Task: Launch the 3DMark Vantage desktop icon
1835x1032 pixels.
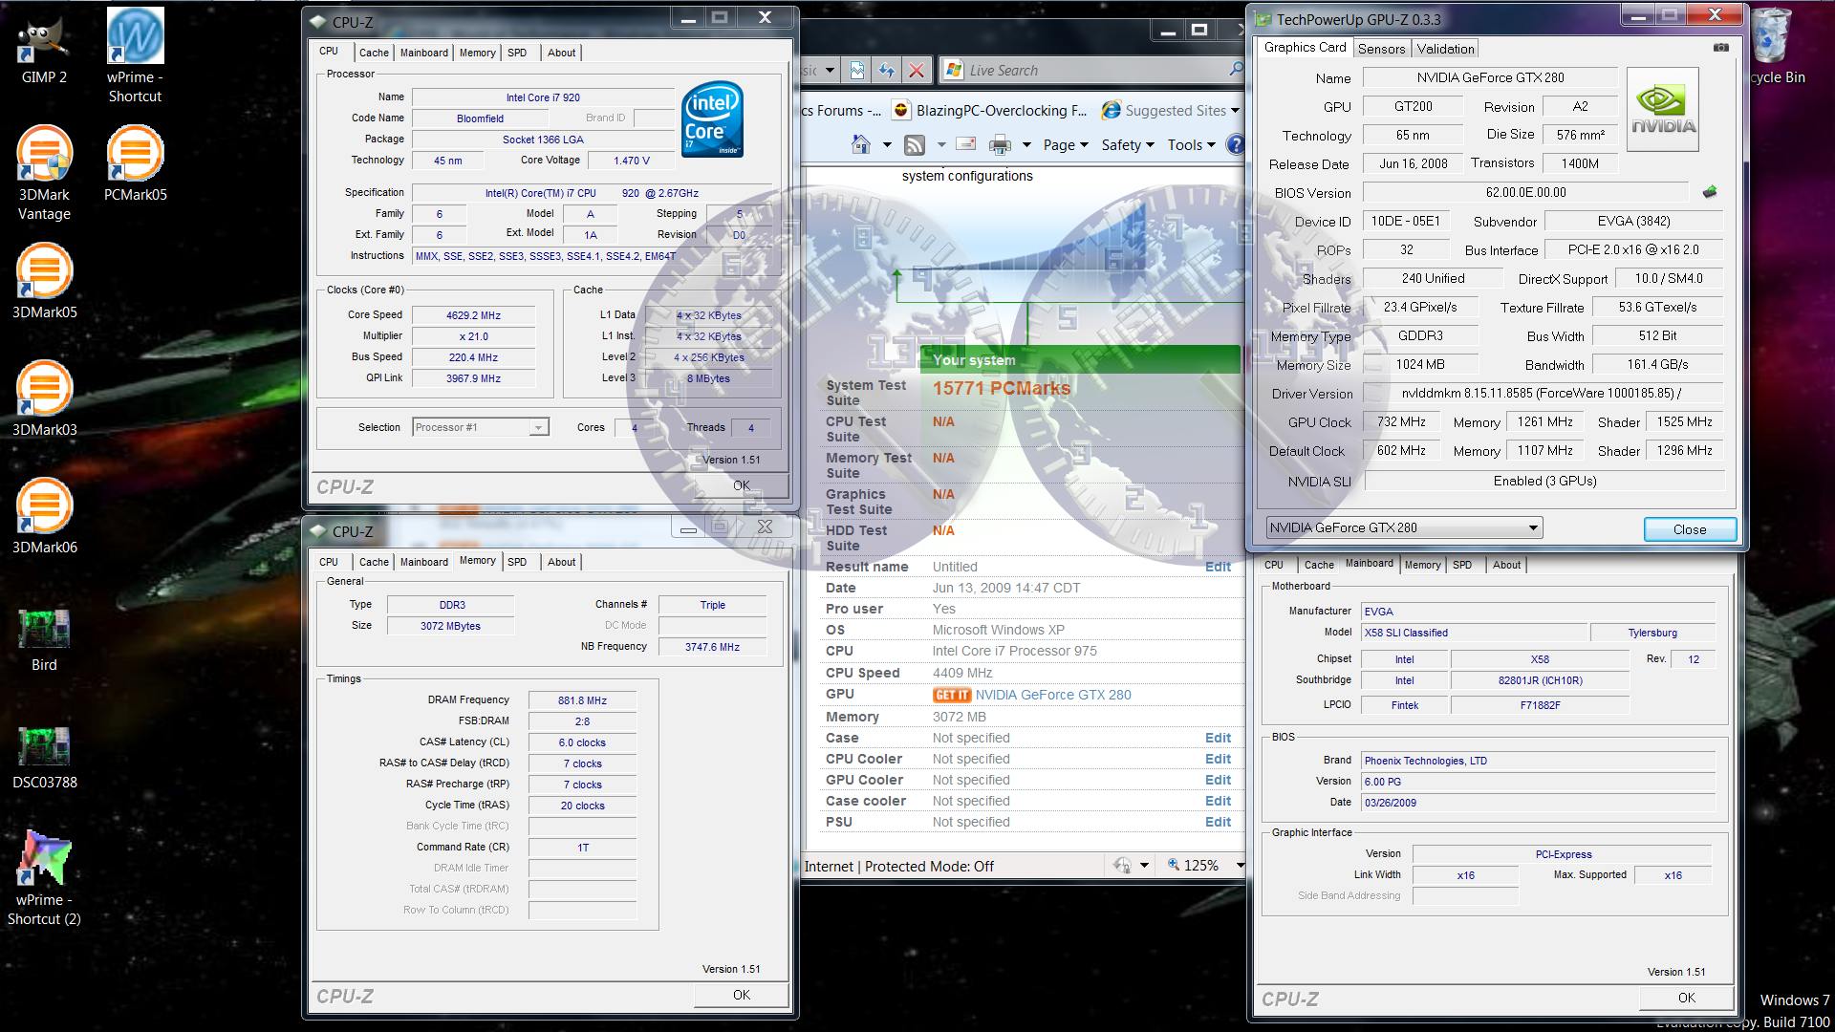Action: pyautogui.click(x=45, y=173)
